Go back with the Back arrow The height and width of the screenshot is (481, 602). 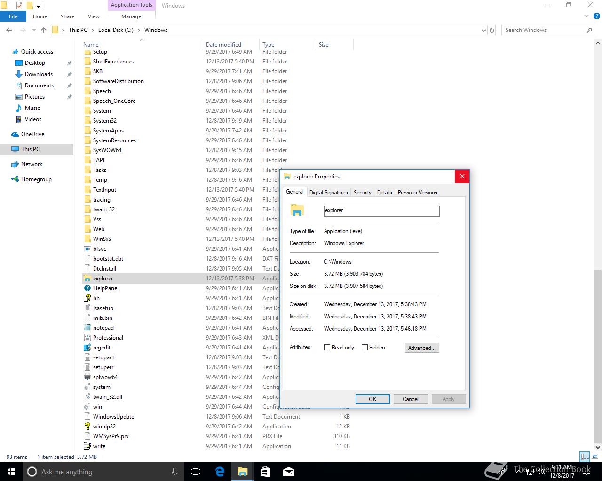[x=9, y=30]
